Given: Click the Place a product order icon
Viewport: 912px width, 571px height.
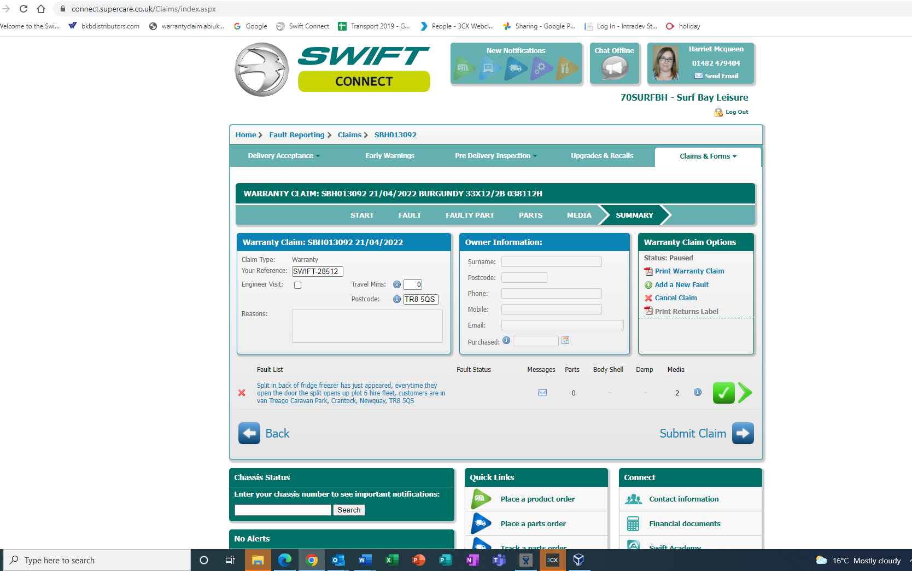Looking at the screenshot, I should [x=481, y=499].
